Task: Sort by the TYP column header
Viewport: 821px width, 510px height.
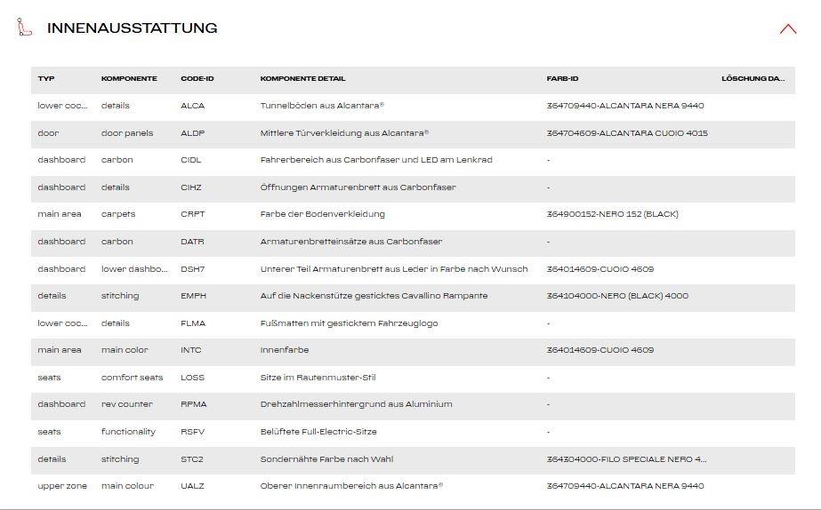Action: point(46,79)
